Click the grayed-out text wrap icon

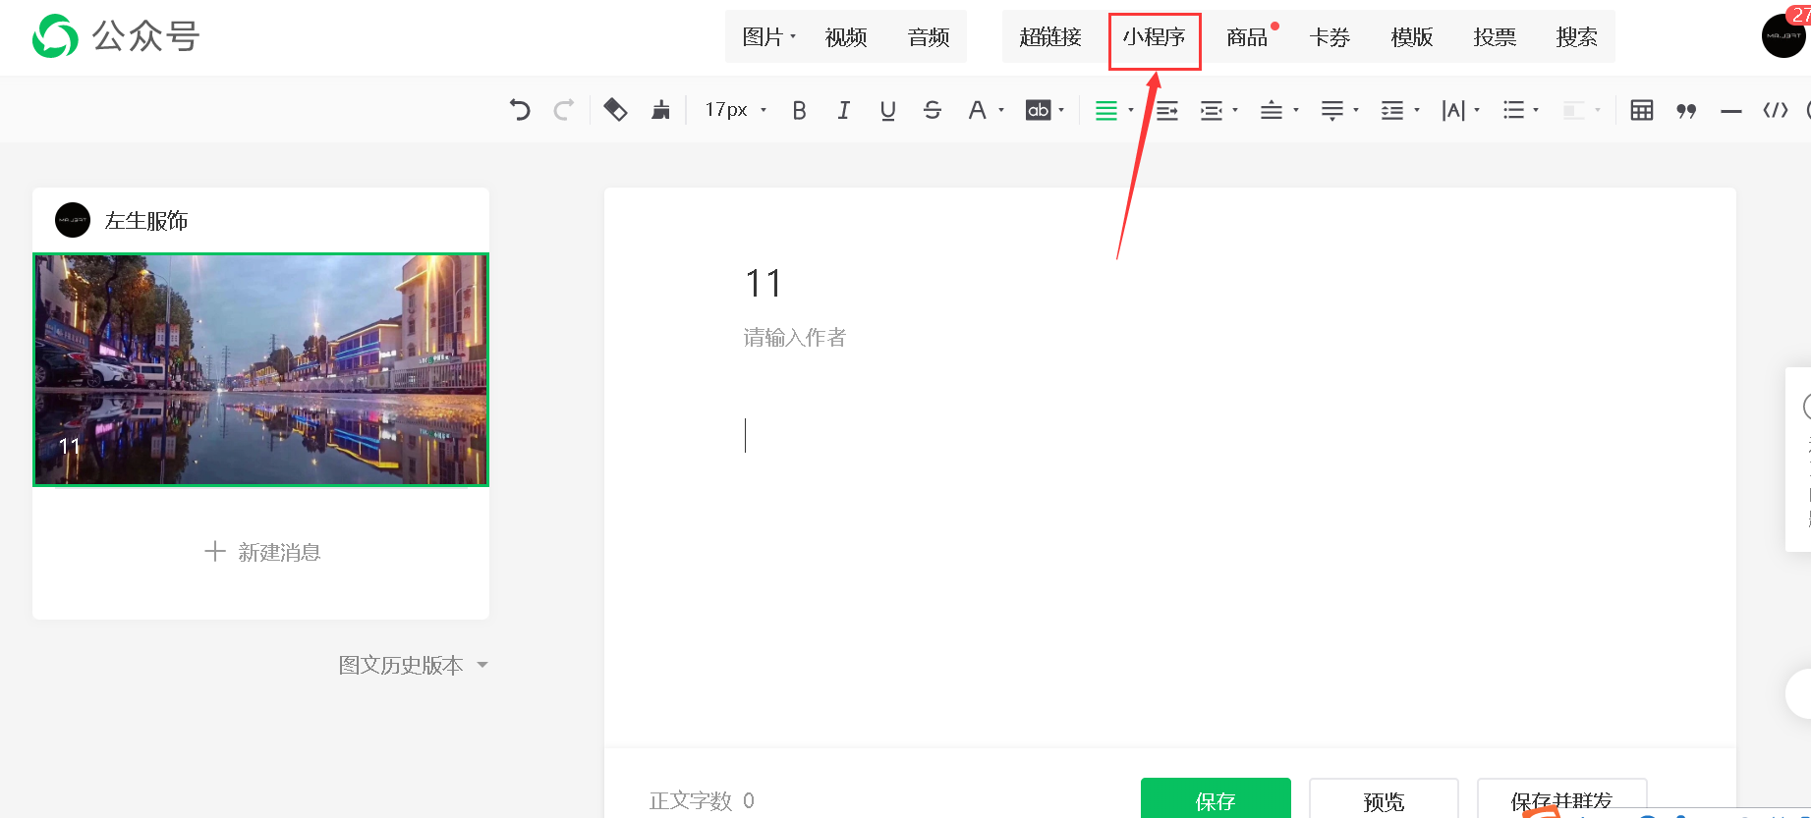(1574, 110)
